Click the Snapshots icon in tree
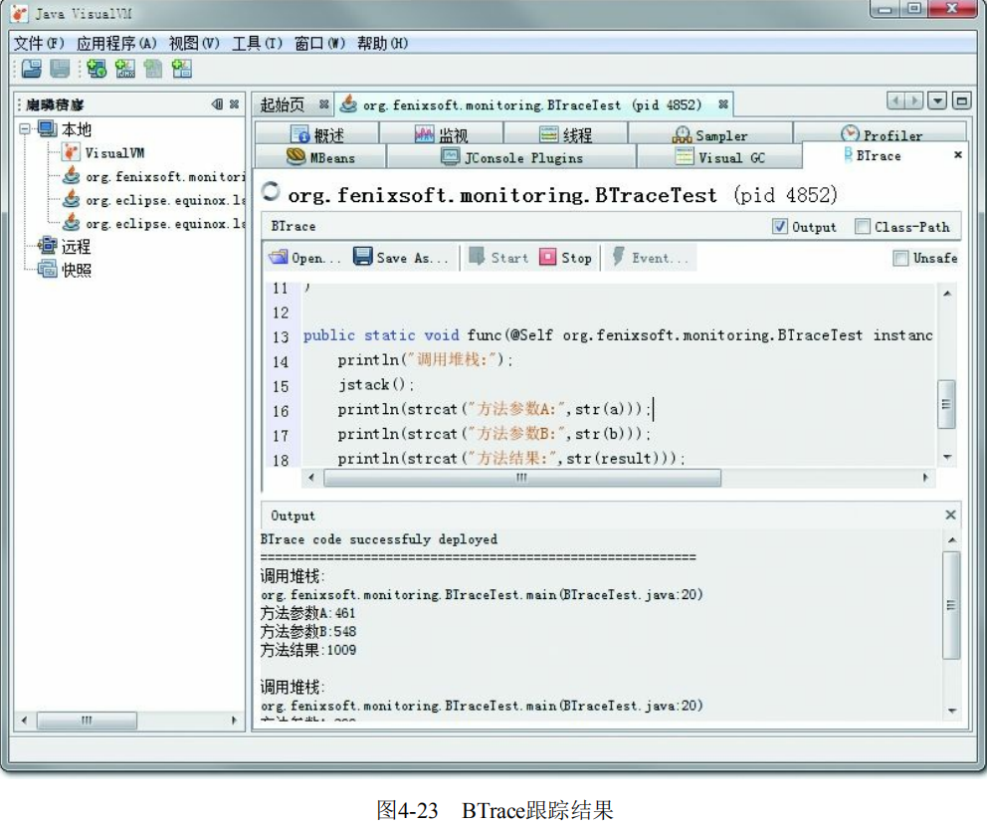987x826 pixels. 47,270
